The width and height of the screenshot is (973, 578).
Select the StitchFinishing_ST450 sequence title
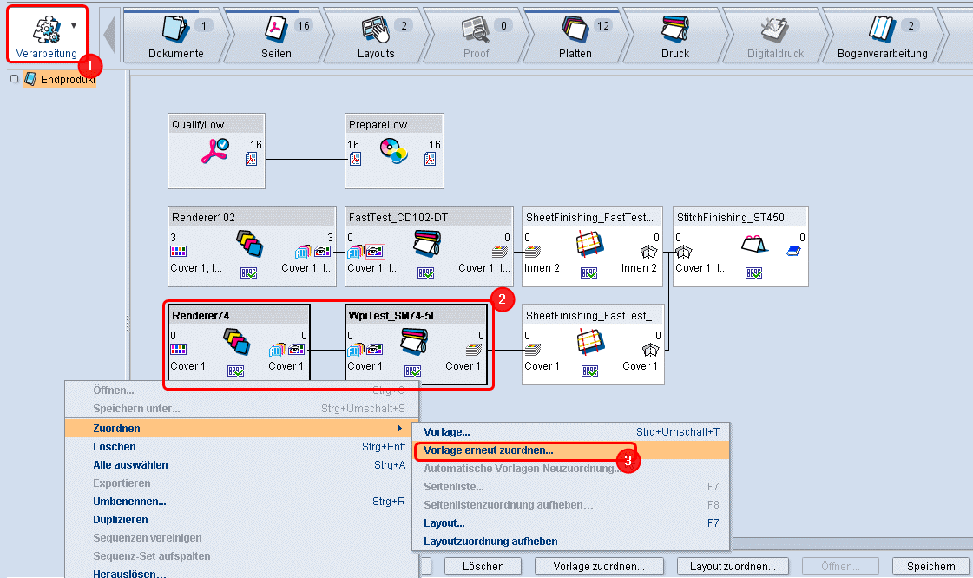point(730,218)
